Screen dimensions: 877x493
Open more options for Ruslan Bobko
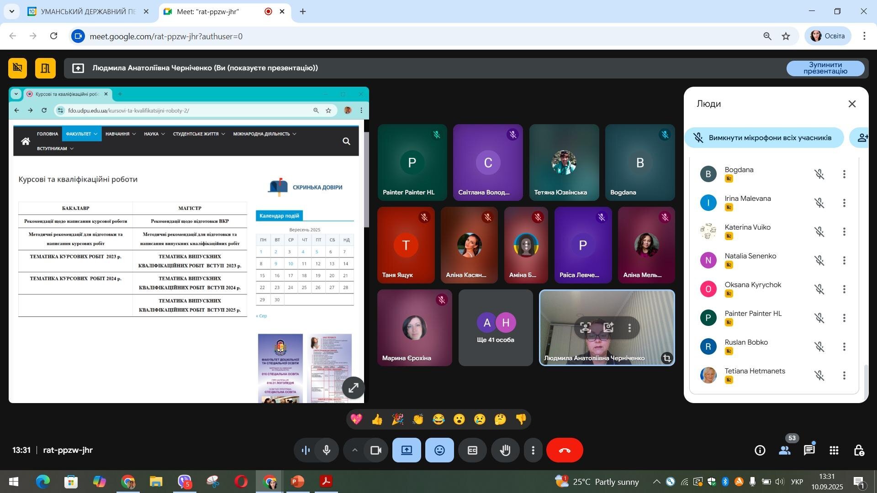[844, 347]
